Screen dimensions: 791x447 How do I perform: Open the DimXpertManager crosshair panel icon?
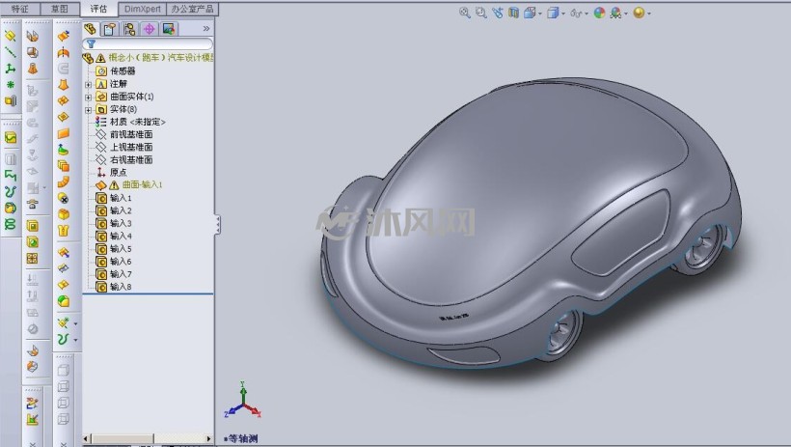[x=149, y=29]
